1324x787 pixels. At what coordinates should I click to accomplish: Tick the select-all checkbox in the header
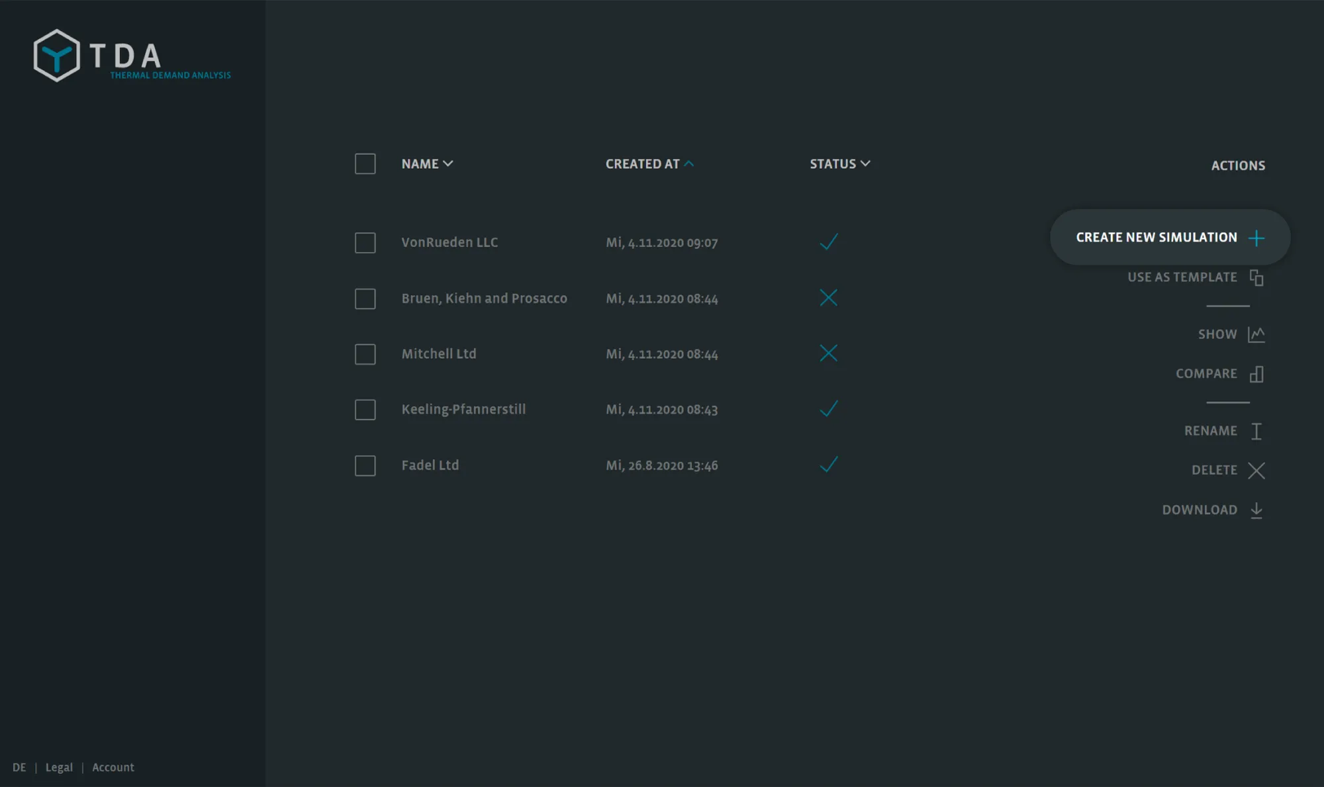[x=365, y=163]
